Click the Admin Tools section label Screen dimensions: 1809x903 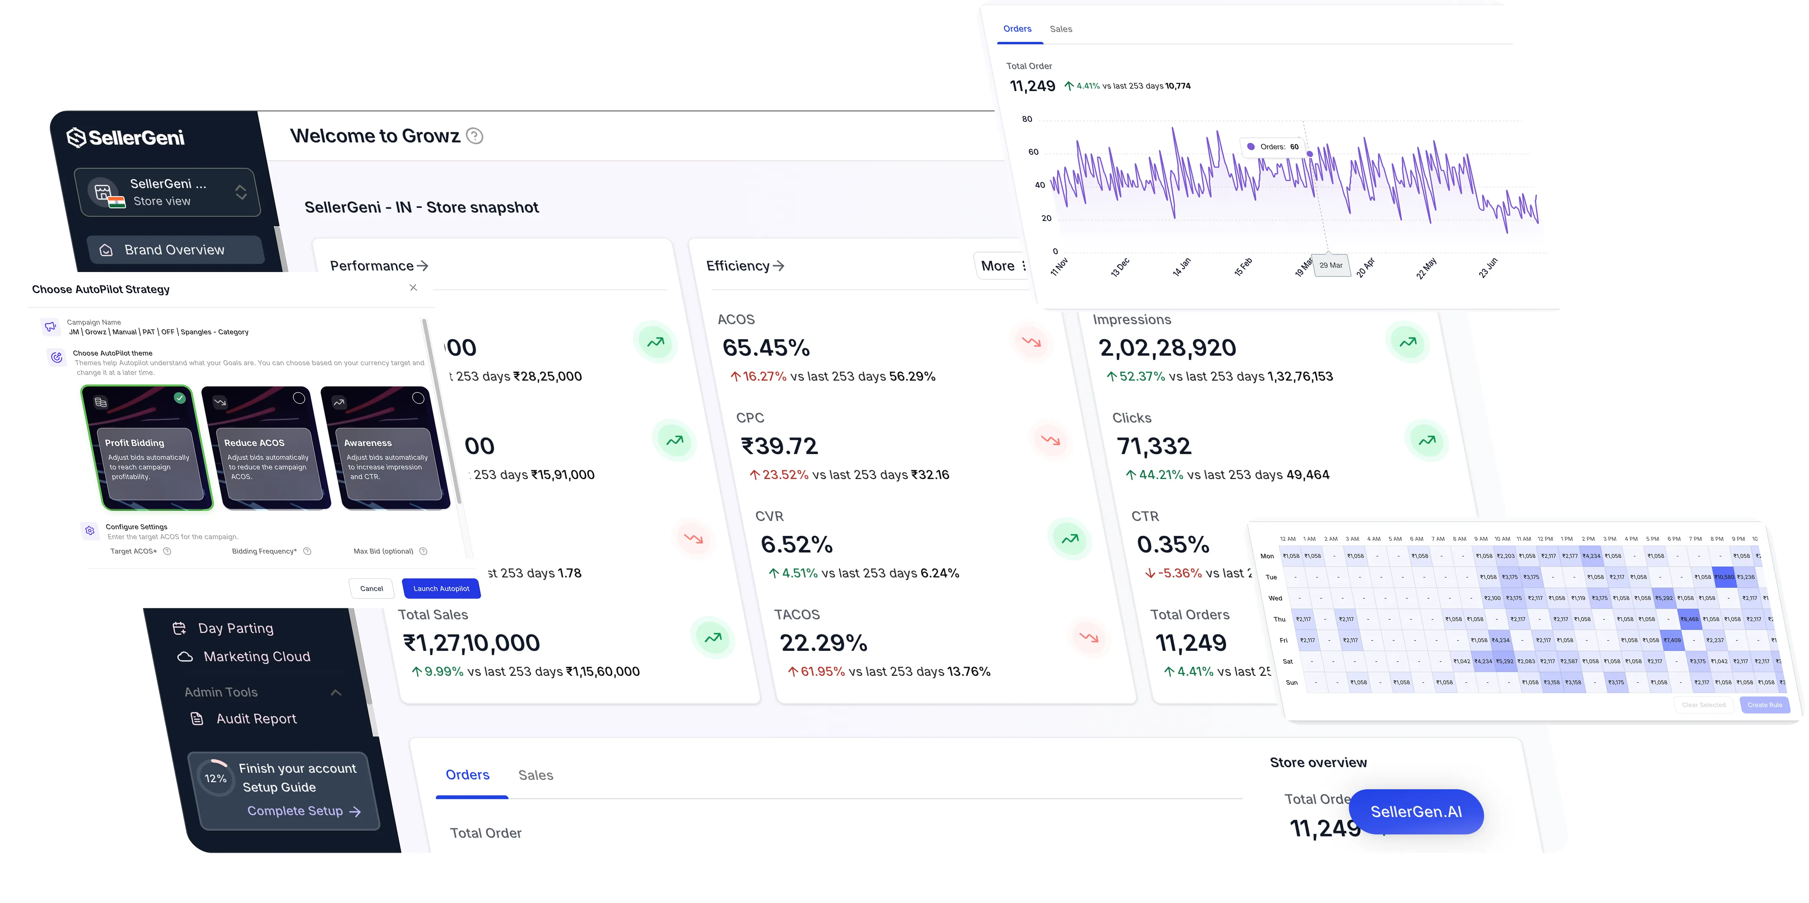tap(221, 693)
